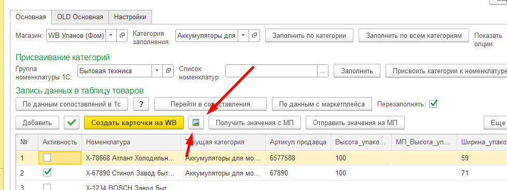Toggle the Перезаполнять checkbox
Viewport: 507px width, 190px height.
coord(433,104)
